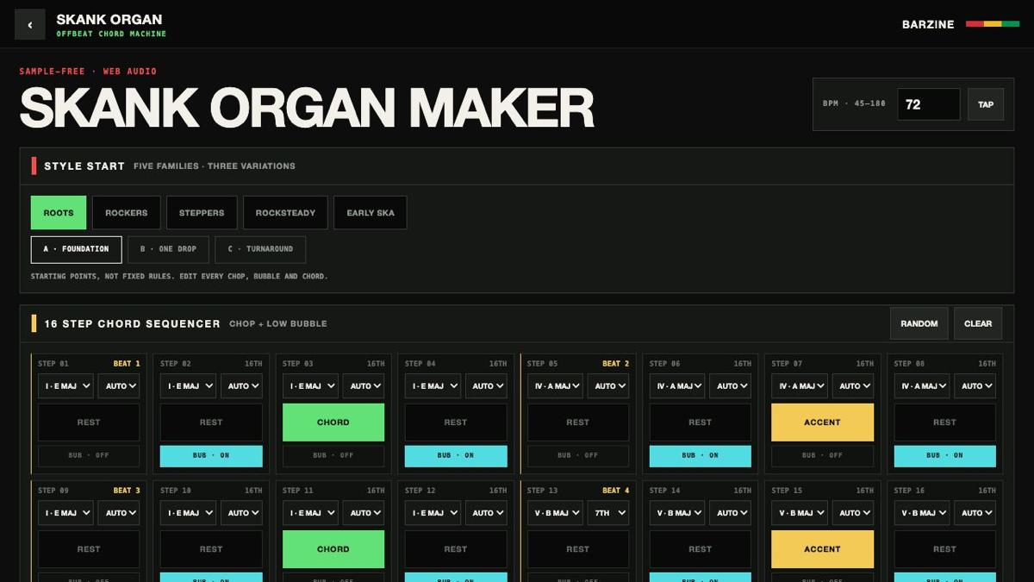Choose the STEPPERS style family
Screen dimensions: 1034x582
click(x=202, y=213)
